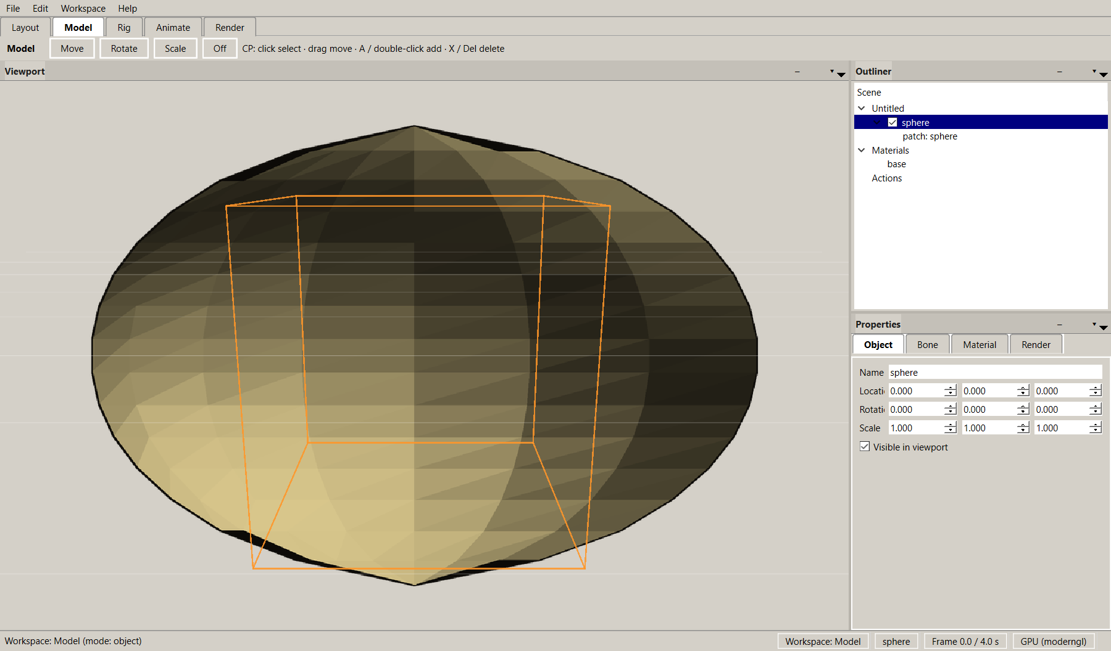Activate the Rotate tool button
This screenshot has width=1111, height=651.
tap(124, 48)
